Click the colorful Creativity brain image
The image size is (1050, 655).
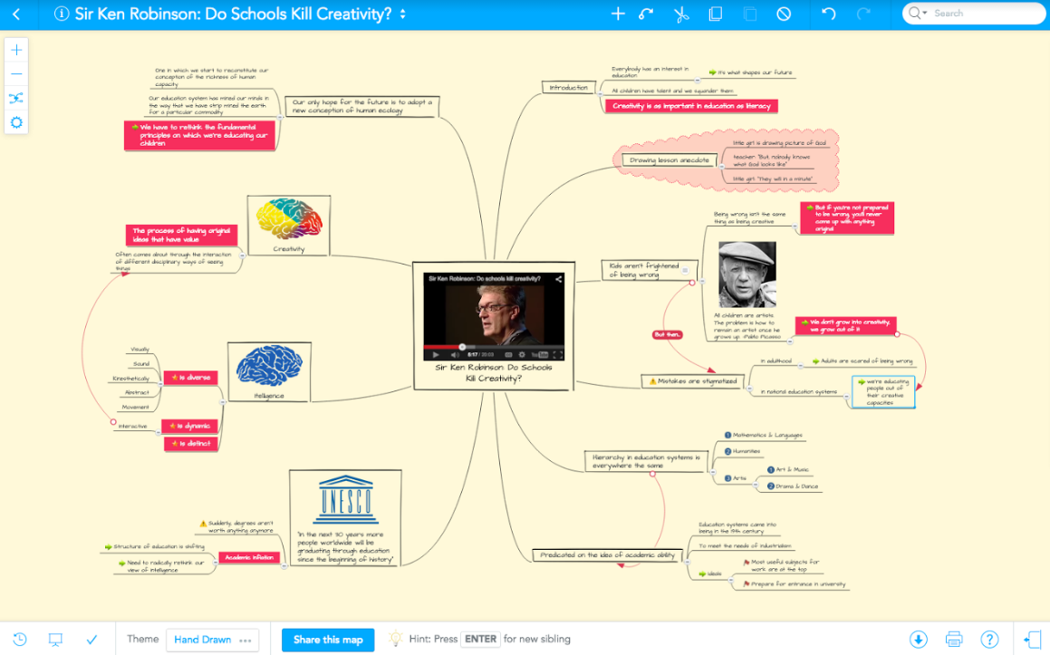coord(289,219)
